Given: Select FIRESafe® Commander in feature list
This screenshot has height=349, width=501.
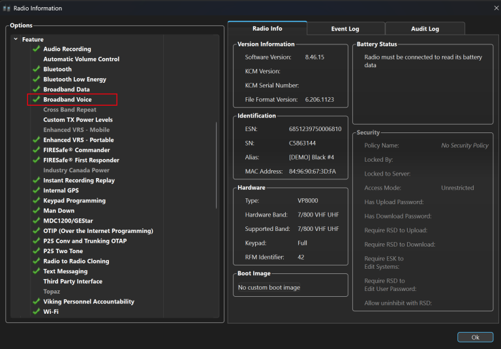Looking at the screenshot, I should tap(76, 150).
